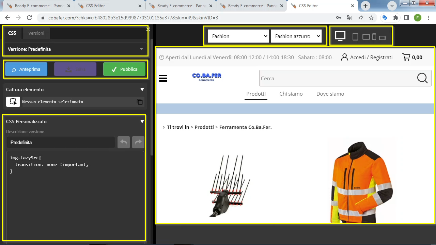Open the hamburger menu on the site preview
This screenshot has height=245, width=436.
pyautogui.click(x=163, y=78)
